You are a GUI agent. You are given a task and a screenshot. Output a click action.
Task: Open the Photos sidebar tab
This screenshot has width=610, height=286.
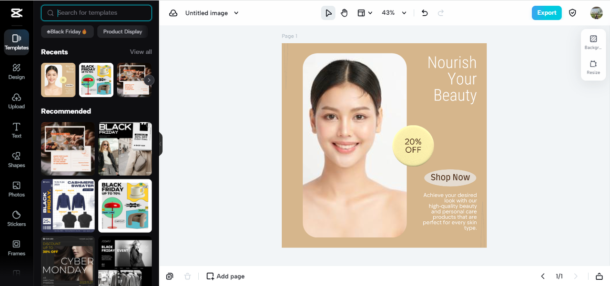(17, 189)
